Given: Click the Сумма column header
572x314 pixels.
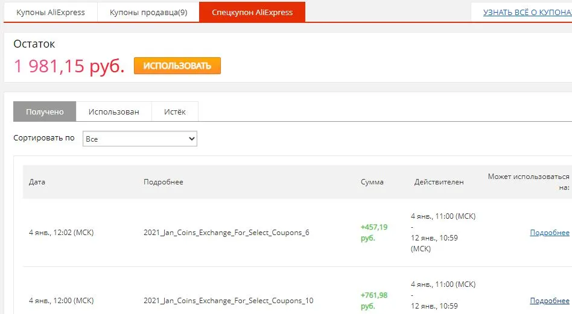Looking at the screenshot, I should coord(372,182).
